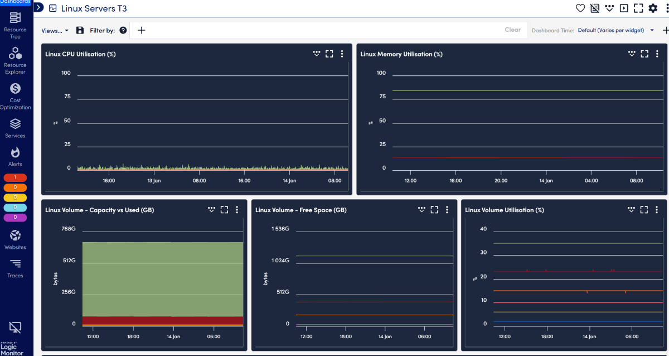Favorite this dashboard with heart icon

(580, 8)
